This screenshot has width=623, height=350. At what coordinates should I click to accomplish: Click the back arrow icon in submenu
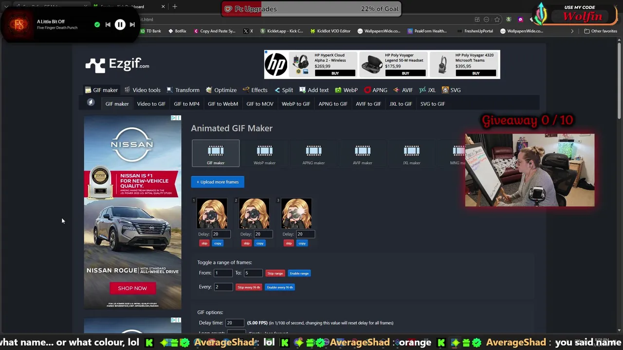[x=91, y=103]
